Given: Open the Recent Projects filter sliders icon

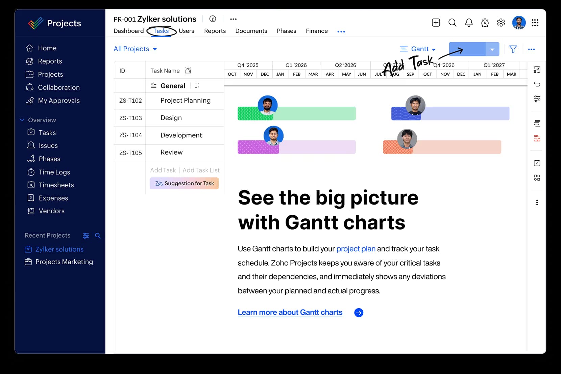Looking at the screenshot, I should coord(86,236).
